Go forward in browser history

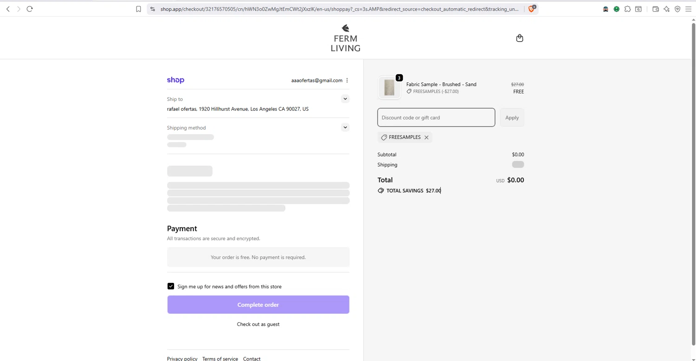[19, 9]
